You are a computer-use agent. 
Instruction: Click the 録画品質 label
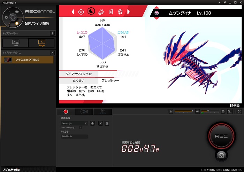pyautogui.click(x=66, y=118)
